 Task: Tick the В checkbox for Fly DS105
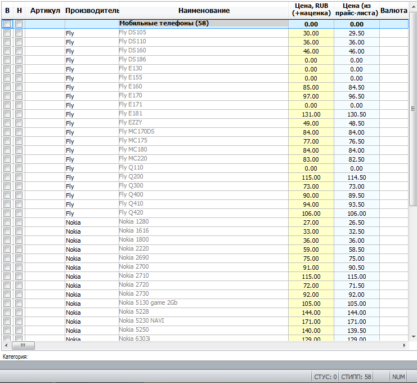(7, 33)
